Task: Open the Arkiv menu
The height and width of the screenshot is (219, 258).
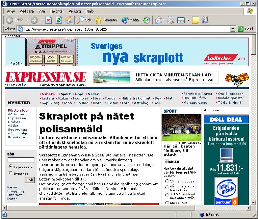Action: (11, 11)
